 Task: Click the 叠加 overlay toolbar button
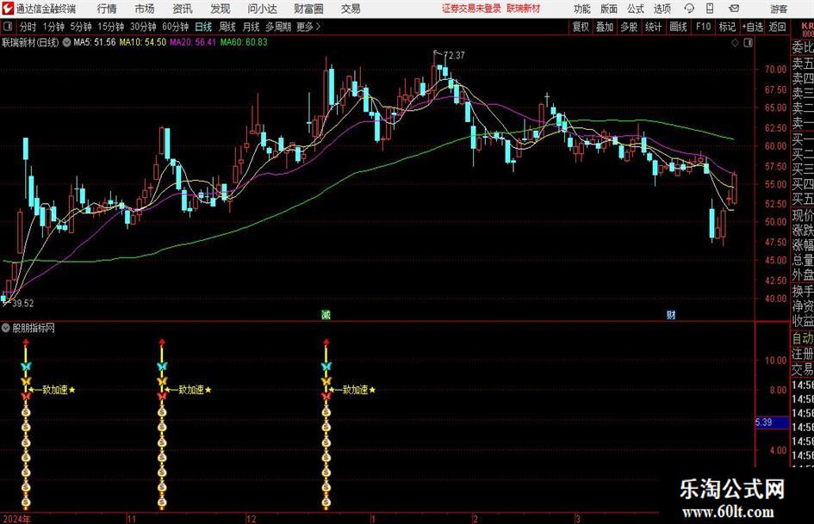[x=605, y=27]
